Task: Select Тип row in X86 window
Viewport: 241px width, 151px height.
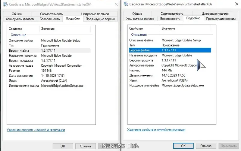Action: pyautogui.click(x=170, y=45)
